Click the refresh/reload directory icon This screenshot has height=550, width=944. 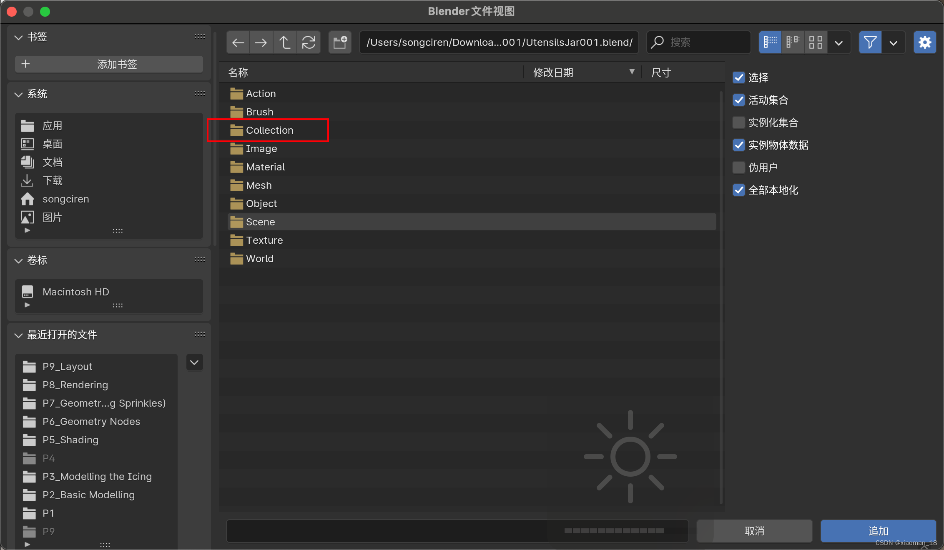pyautogui.click(x=308, y=42)
